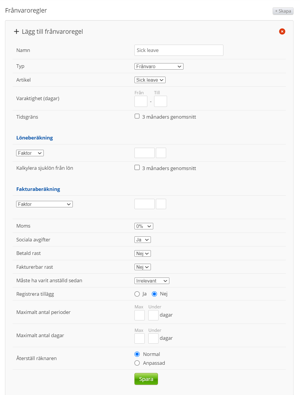Click the Namn text field
The width and height of the screenshot is (300, 395).
[x=179, y=50]
